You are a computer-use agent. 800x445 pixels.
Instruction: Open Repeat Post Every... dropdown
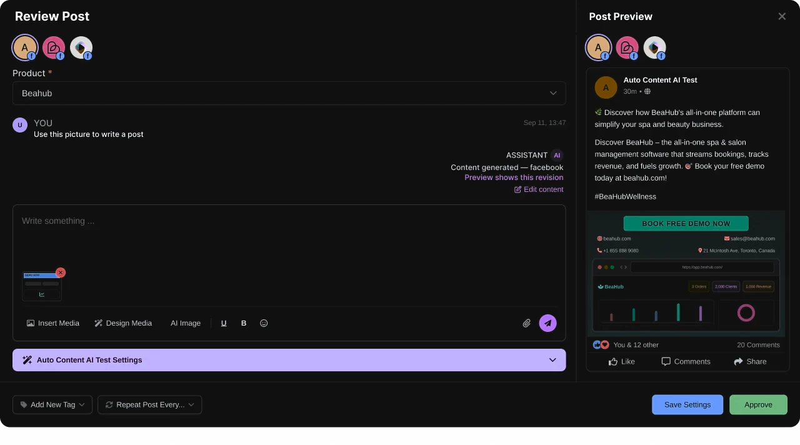pos(150,405)
